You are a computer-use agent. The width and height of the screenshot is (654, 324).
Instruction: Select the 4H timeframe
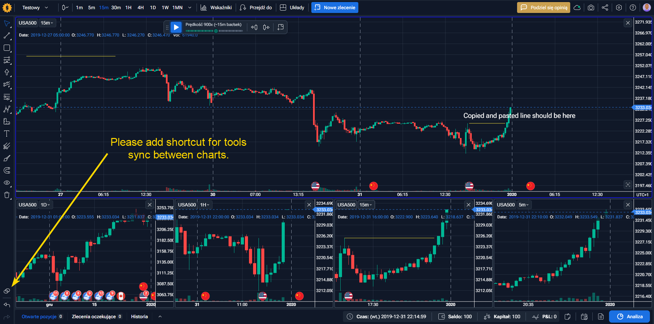pyautogui.click(x=141, y=7)
